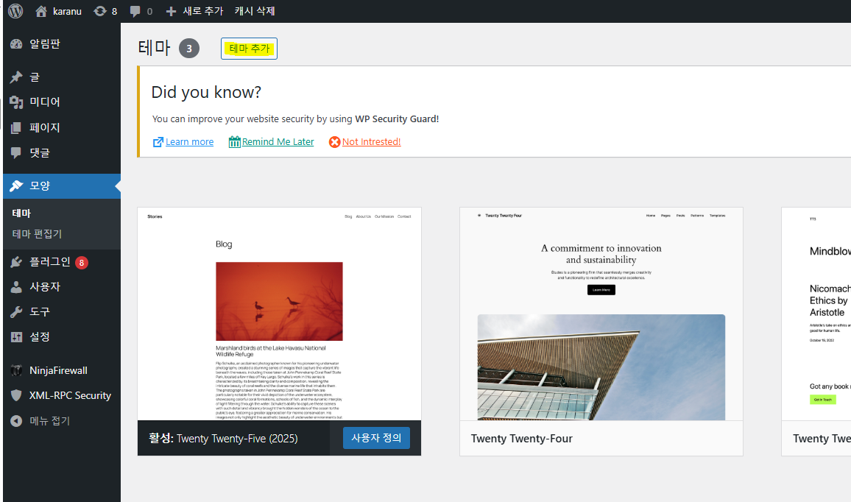Click the 캐시 삭제 admin bar item
The height and width of the screenshot is (502, 851).
coord(255,11)
